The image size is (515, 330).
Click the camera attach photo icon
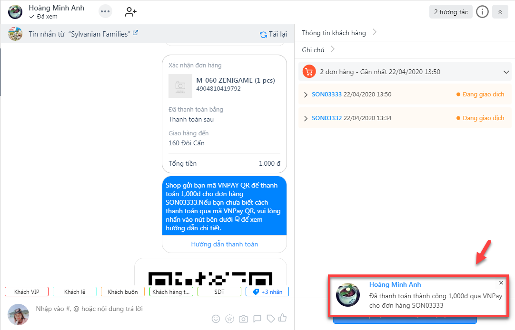point(243,319)
